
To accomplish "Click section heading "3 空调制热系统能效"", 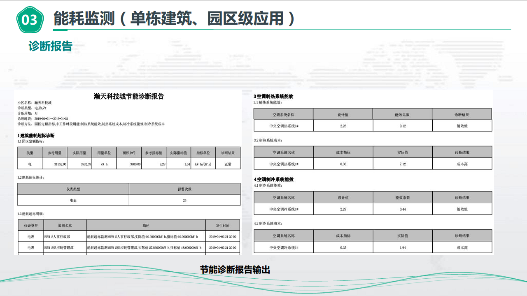I will tap(273, 96).
